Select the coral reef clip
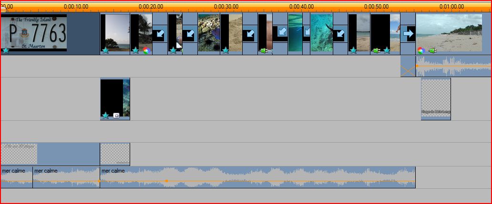This screenshot has height=204, width=492. pos(209,33)
